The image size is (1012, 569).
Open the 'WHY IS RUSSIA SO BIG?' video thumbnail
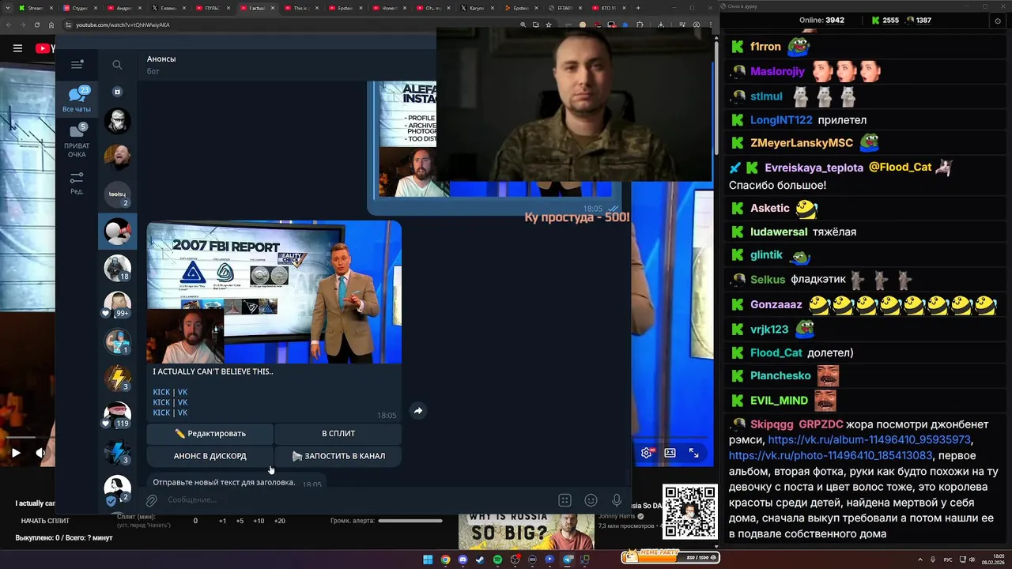[x=526, y=532]
